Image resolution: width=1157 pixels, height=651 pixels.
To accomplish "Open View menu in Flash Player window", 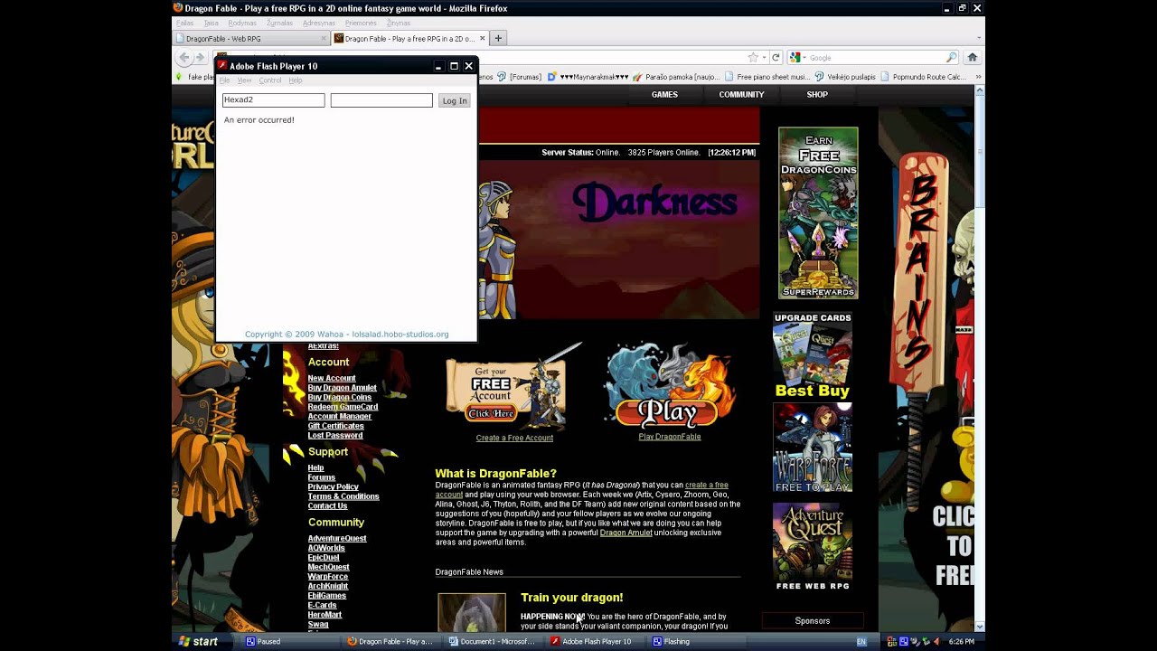I will coord(244,80).
